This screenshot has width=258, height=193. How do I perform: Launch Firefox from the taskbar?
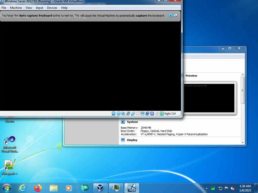[38, 188]
